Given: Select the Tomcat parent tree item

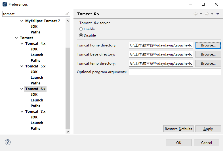Looking at the screenshot, I should (26, 38).
